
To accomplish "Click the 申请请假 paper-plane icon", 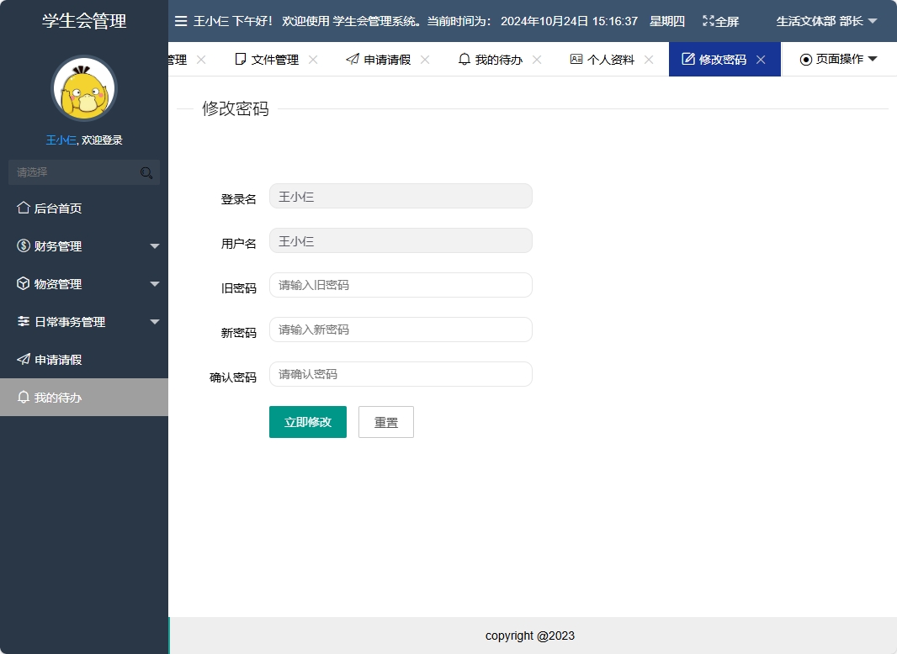I will [23, 359].
